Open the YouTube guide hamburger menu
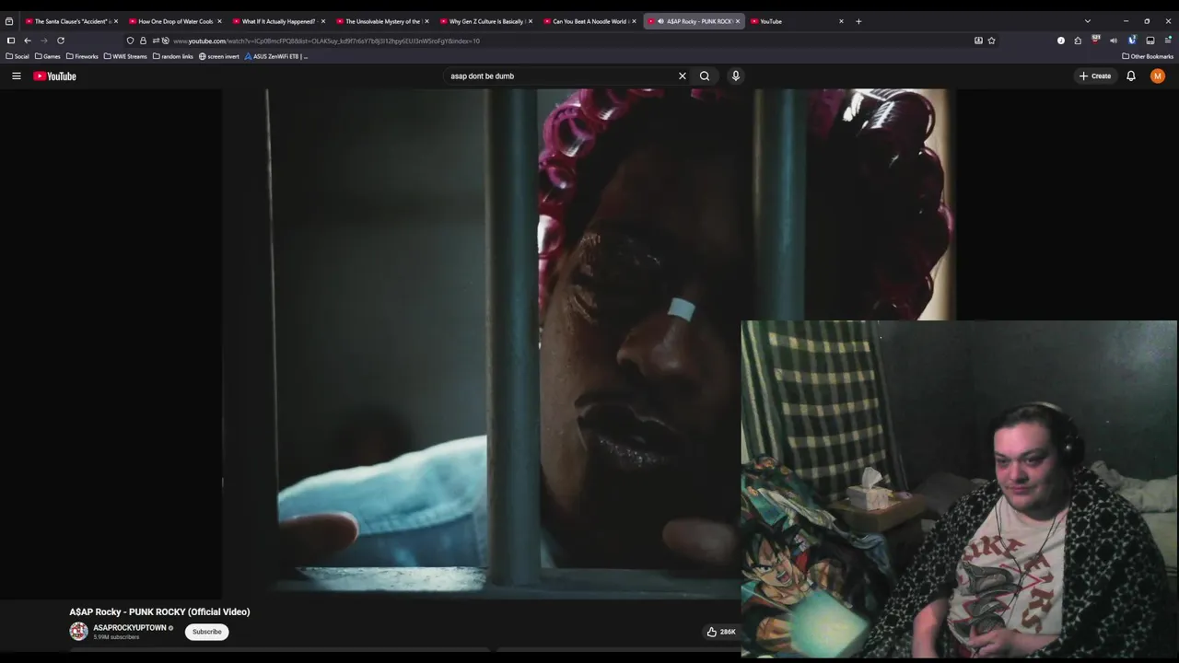Image resolution: width=1179 pixels, height=663 pixels. (16, 76)
